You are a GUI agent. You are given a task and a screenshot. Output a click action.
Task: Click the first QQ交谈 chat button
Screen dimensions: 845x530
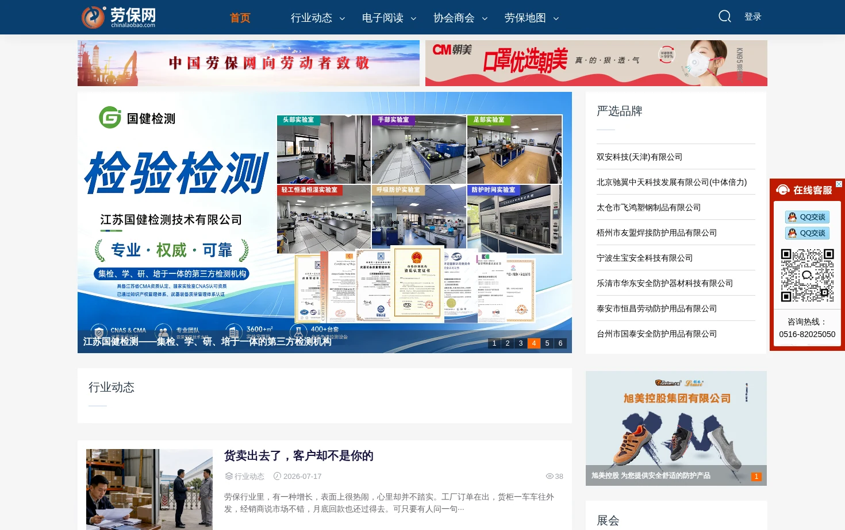[x=807, y=217]
